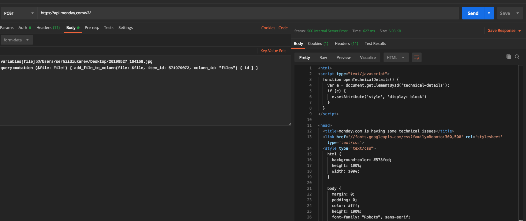
Task: Open the Tests tab
Action: coord(109,28)
